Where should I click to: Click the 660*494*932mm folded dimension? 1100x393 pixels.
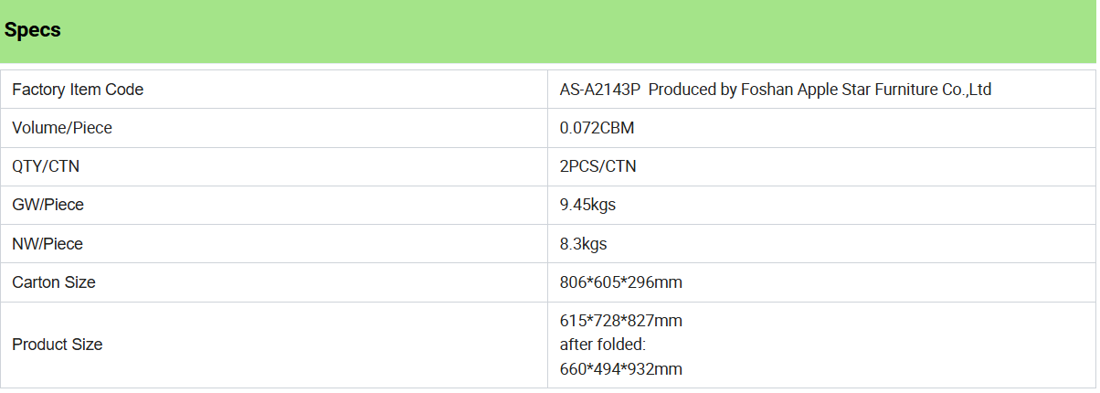pyautogui.click(x=621, y=369)
